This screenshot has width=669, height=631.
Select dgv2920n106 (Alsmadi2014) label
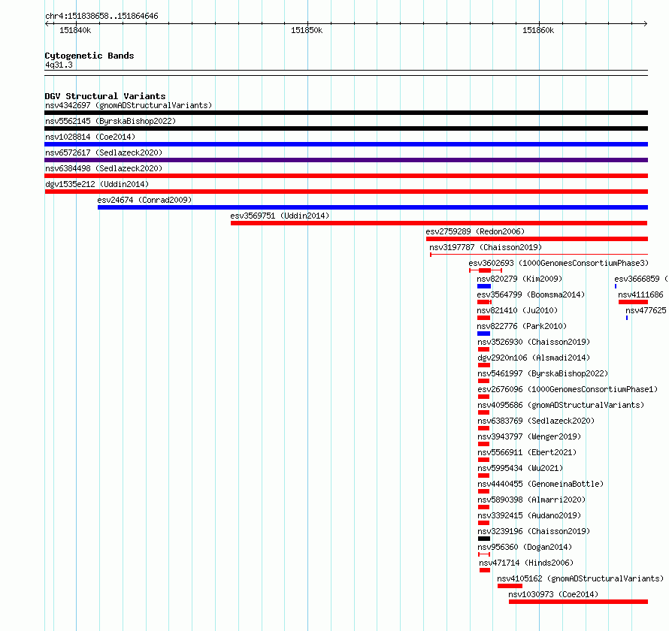pyautogui.click(x=534, y=358)
